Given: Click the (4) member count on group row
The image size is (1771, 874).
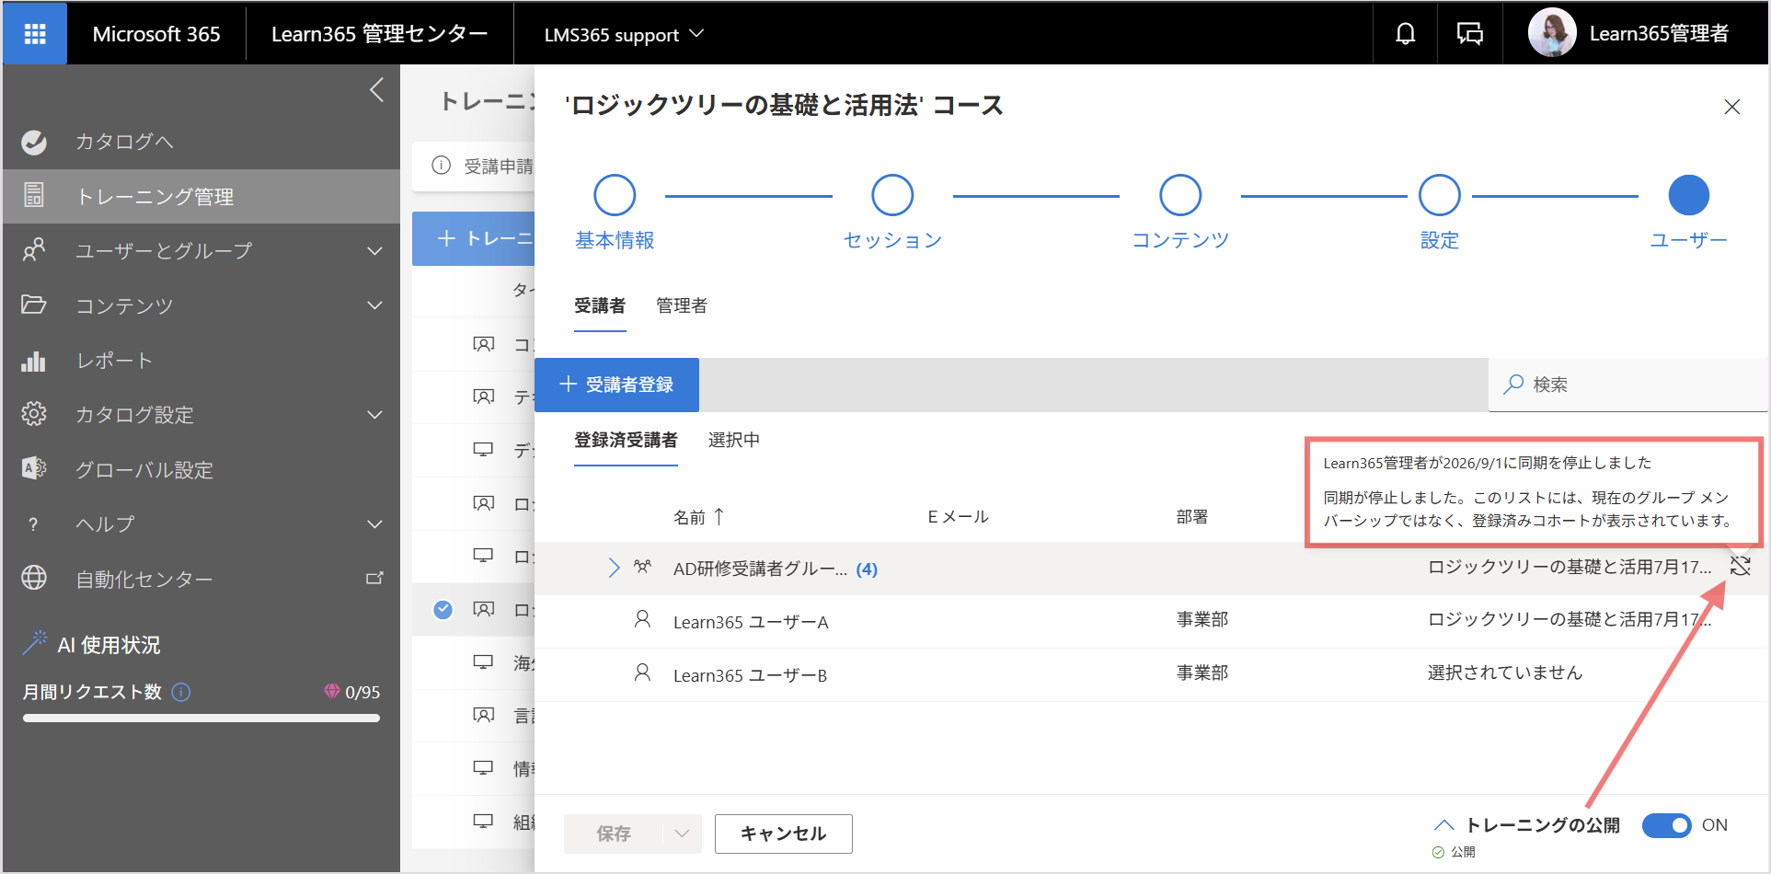Looking at the screenshot, I should [867, 569].
